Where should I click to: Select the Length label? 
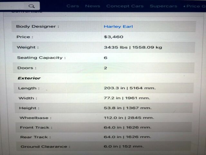click(29, 88)
